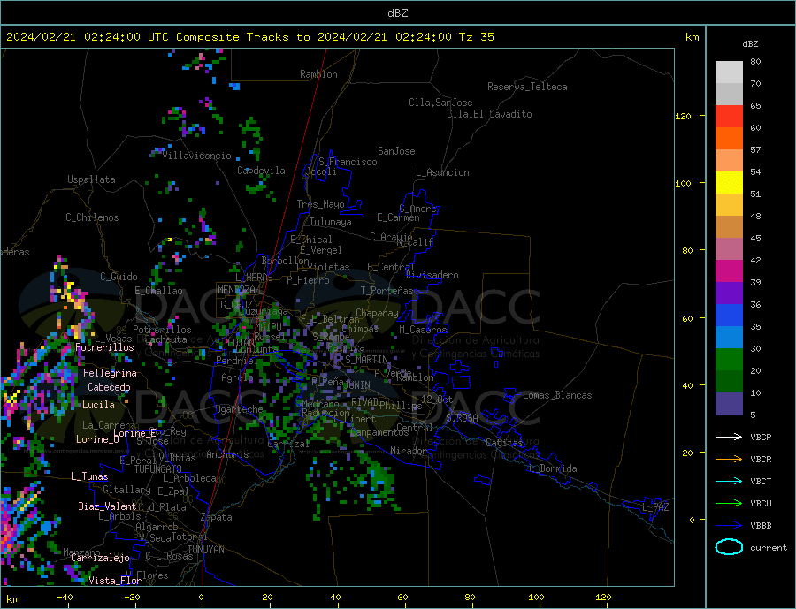Click the 120 tick on horizontal axis
Image resolution: width=796 pixels, height=609 pixels.
click(x=603, y=598)
